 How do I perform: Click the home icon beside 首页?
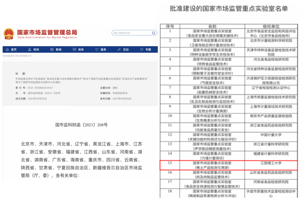(x=7, y=50)
